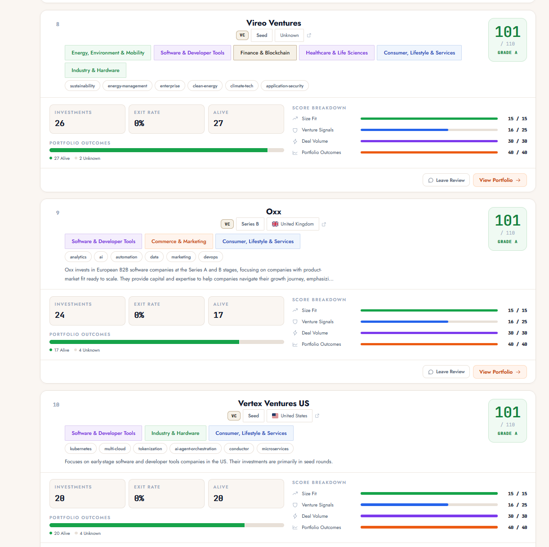Select Commerce & Marketing tag on Oxx
This screenshot has width=549, height=547.
point(179,241)
